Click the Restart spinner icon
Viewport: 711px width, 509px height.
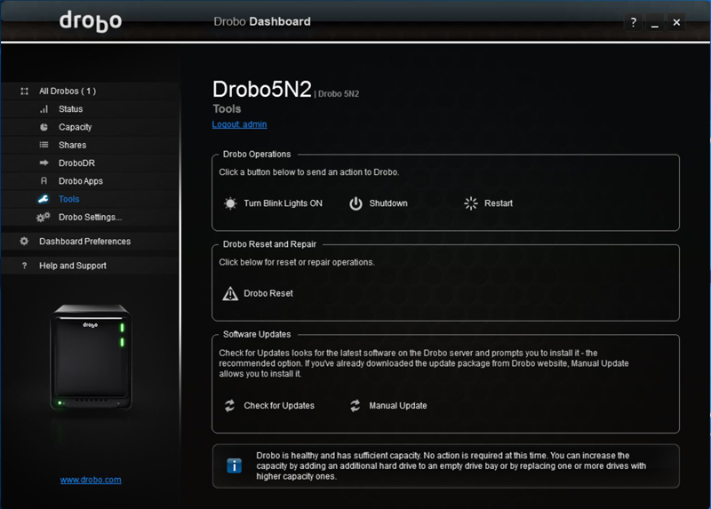471,203
